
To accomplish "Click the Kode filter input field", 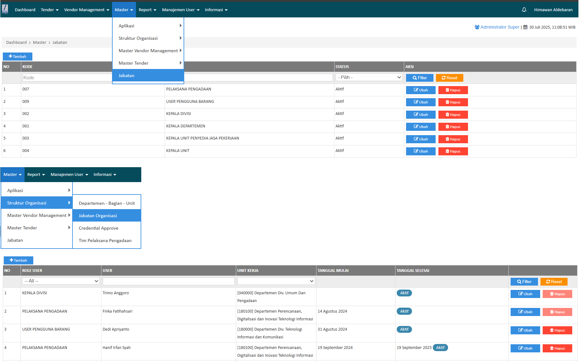I will (x=67, y=78).
